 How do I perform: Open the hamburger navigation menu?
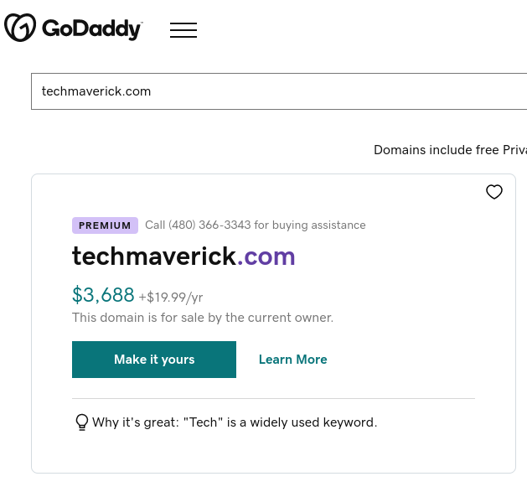point(183,30)
